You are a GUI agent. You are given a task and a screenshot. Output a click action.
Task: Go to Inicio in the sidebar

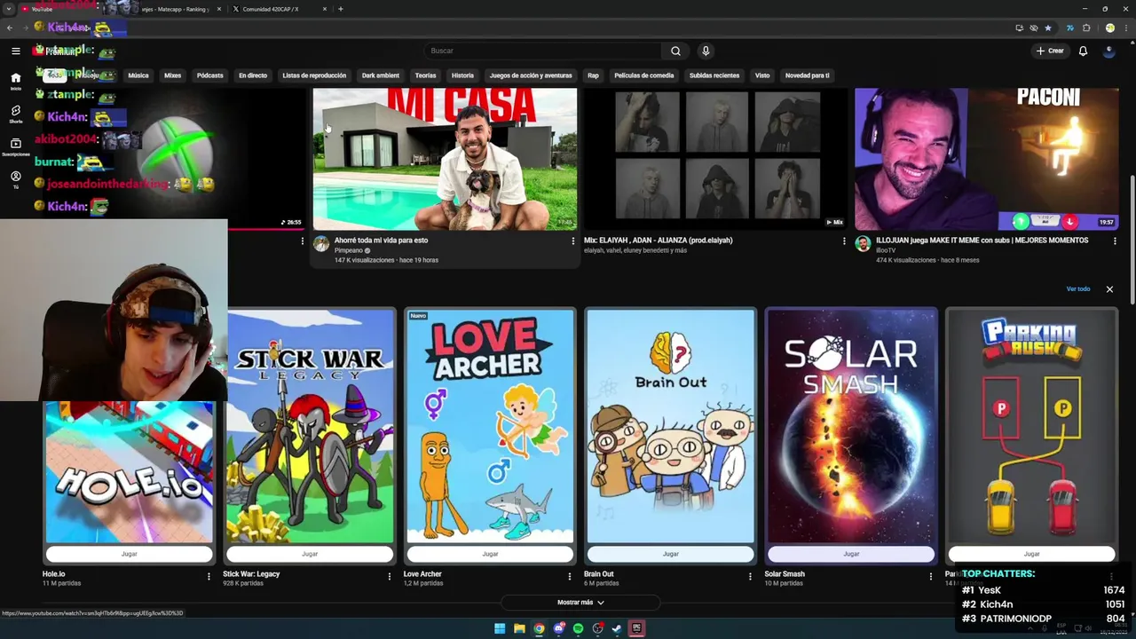(15, 81)
